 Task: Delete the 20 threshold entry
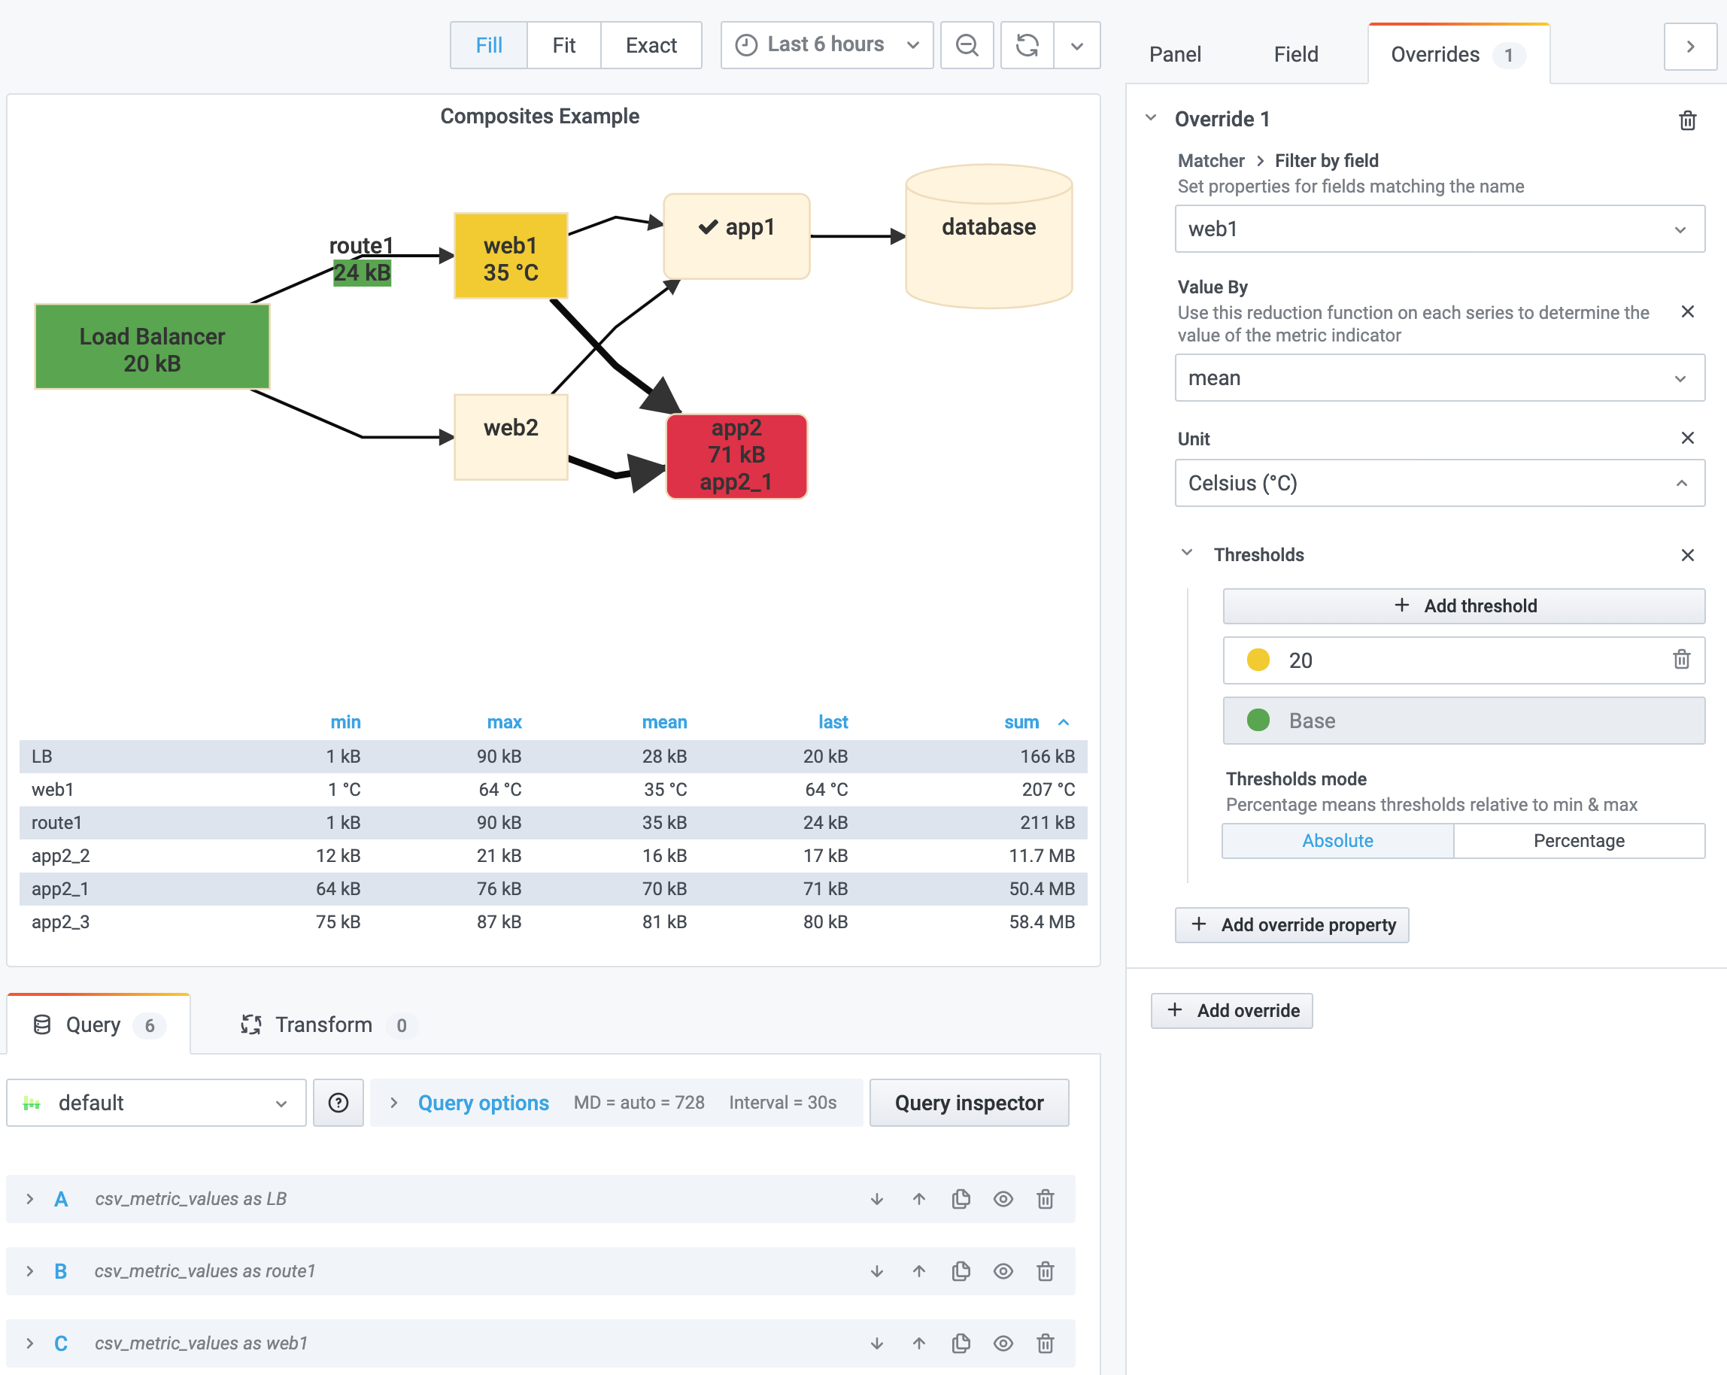click(x=1680, y=659)
